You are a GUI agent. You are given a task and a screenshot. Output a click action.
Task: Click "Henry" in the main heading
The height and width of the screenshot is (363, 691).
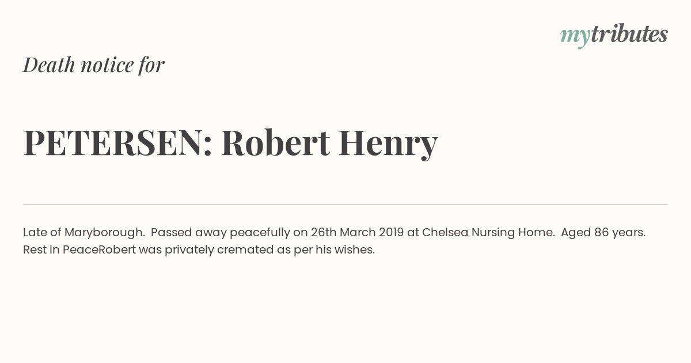tap(388, 143)
